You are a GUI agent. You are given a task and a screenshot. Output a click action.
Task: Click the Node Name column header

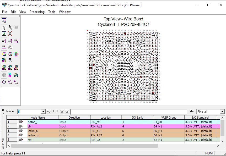[37, 118]
